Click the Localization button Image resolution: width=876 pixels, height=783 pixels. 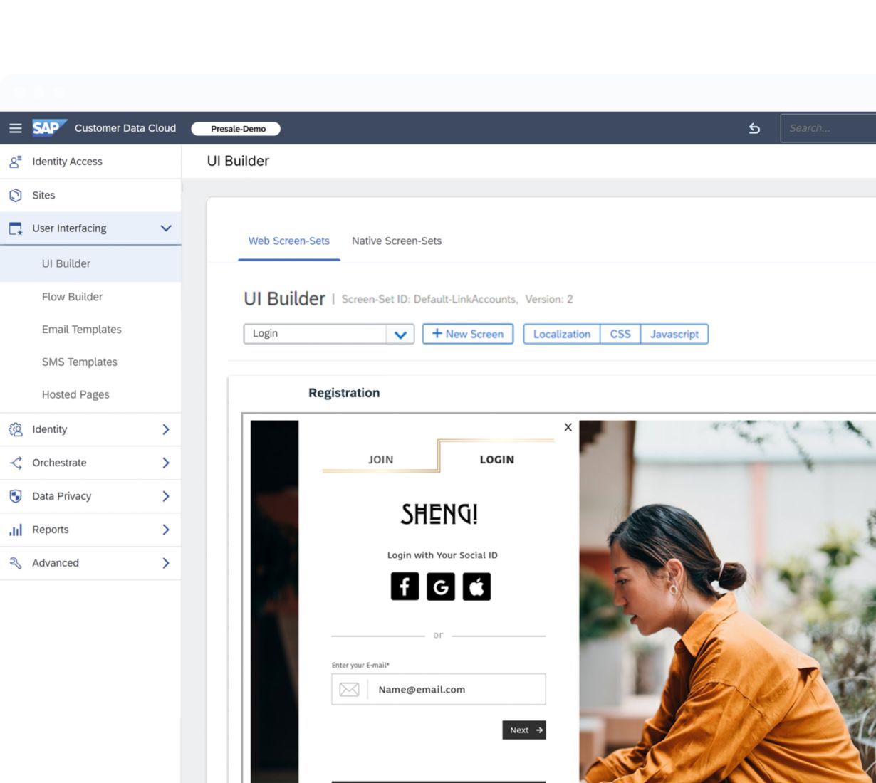pyautogui.click(x=561, y=334)
